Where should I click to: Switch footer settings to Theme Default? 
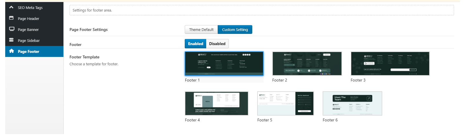point(201,29)
